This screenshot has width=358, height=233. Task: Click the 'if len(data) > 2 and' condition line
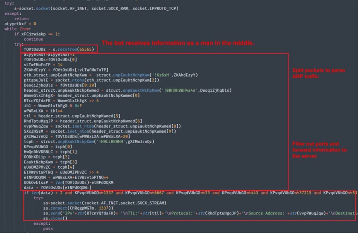[x=191, y=193]
